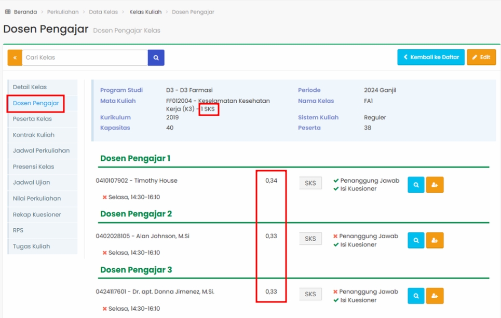Screen dimensions: 501x318
Task: Click add-user icon for Alan Johnson
Action: click(435, 240)
